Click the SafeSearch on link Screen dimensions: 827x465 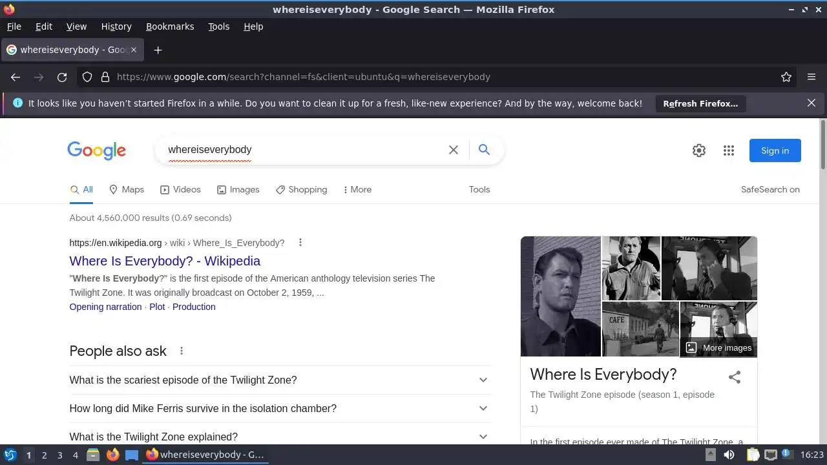770,189
